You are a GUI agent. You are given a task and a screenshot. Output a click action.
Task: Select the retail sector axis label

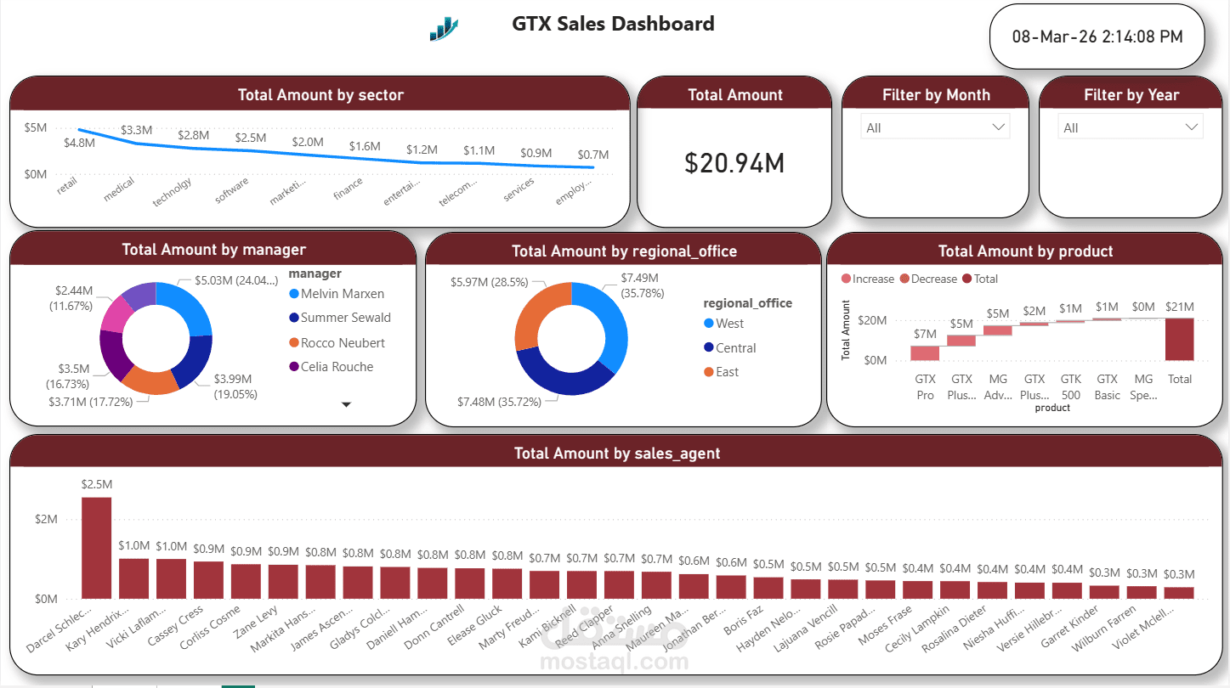(x=67, y=184)
